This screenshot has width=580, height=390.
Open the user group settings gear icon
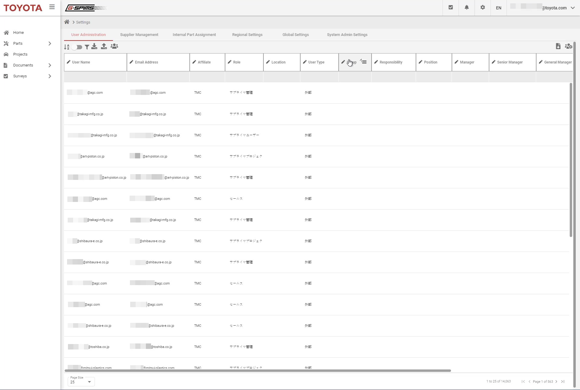tap(568, 46)
